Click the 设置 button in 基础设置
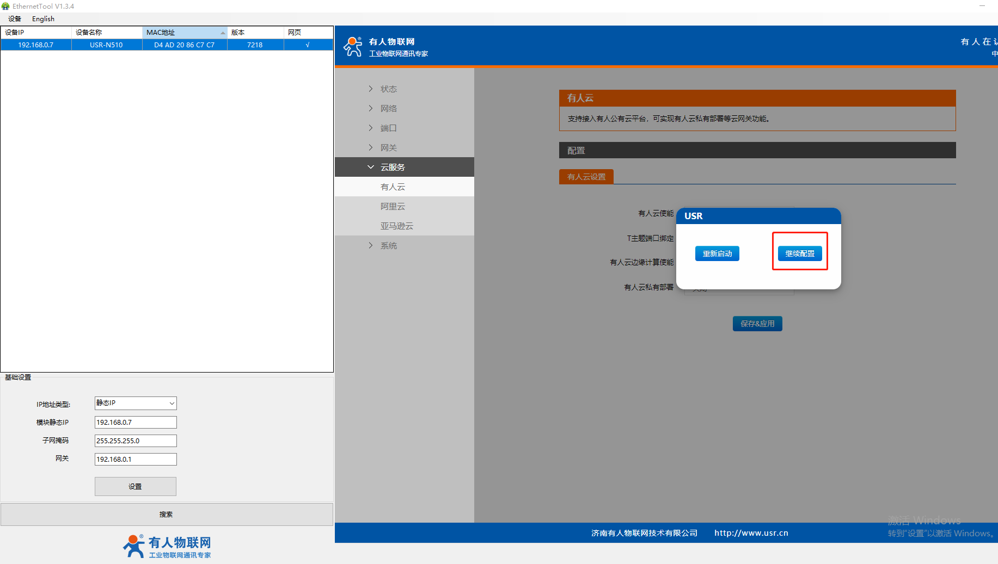This screenshot has height=564, width=998. click(x=136, y=487)
